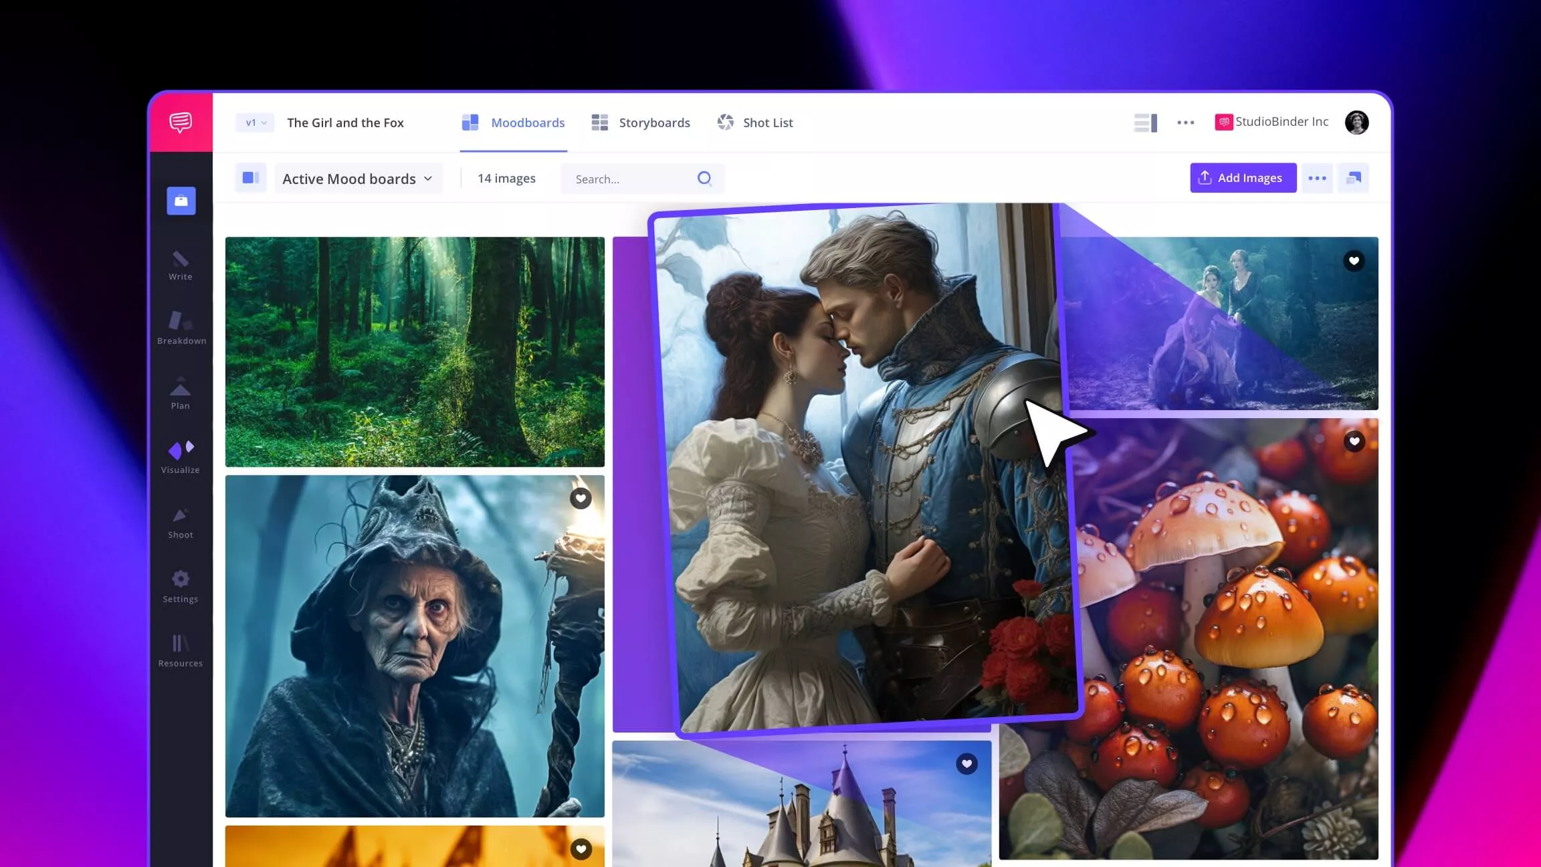This screenshot has width=1541, height=867.
Task: Open three-dot menu beside Add Images
Action: pyautogui.click(x=1317, y=178)
